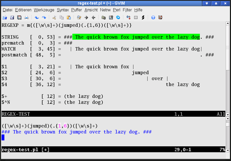This screenshot has width=231, height=161.
Task: Redo the last undone change
Action: pos(44,18)
